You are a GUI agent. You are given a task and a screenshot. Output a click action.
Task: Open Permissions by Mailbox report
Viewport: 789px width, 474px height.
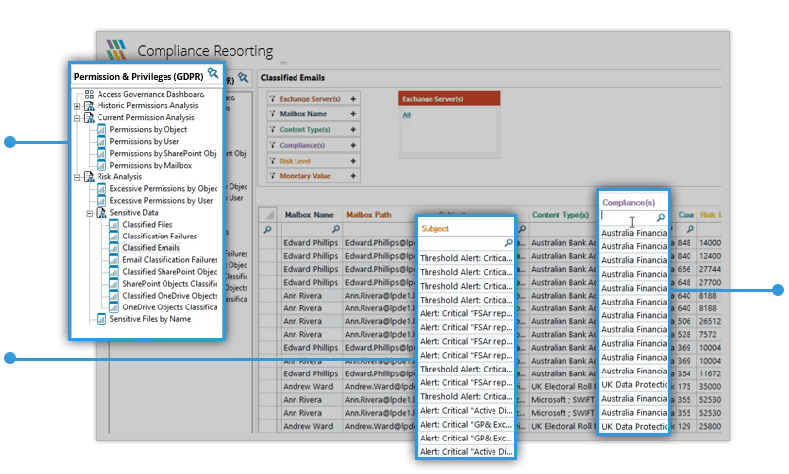tap(151, 165)
